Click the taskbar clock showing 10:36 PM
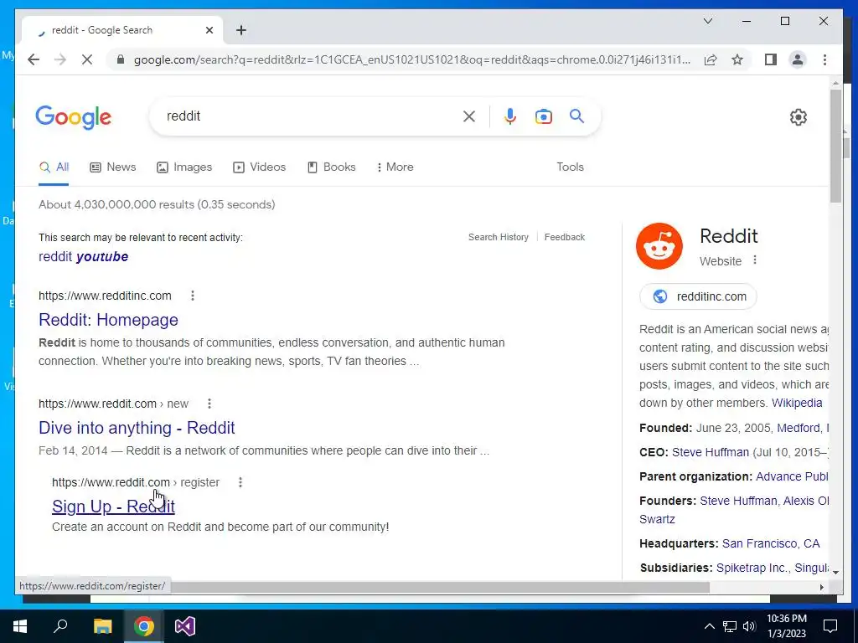Screen dimensions: 858x643 786,626
